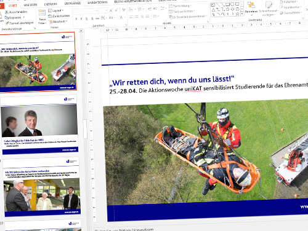Open the Layout dropdown
This screenshot has width=308, height=231.
click(55, 10)
